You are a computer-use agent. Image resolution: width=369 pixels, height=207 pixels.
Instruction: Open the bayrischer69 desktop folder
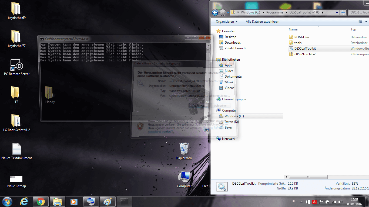click(16, 10)
